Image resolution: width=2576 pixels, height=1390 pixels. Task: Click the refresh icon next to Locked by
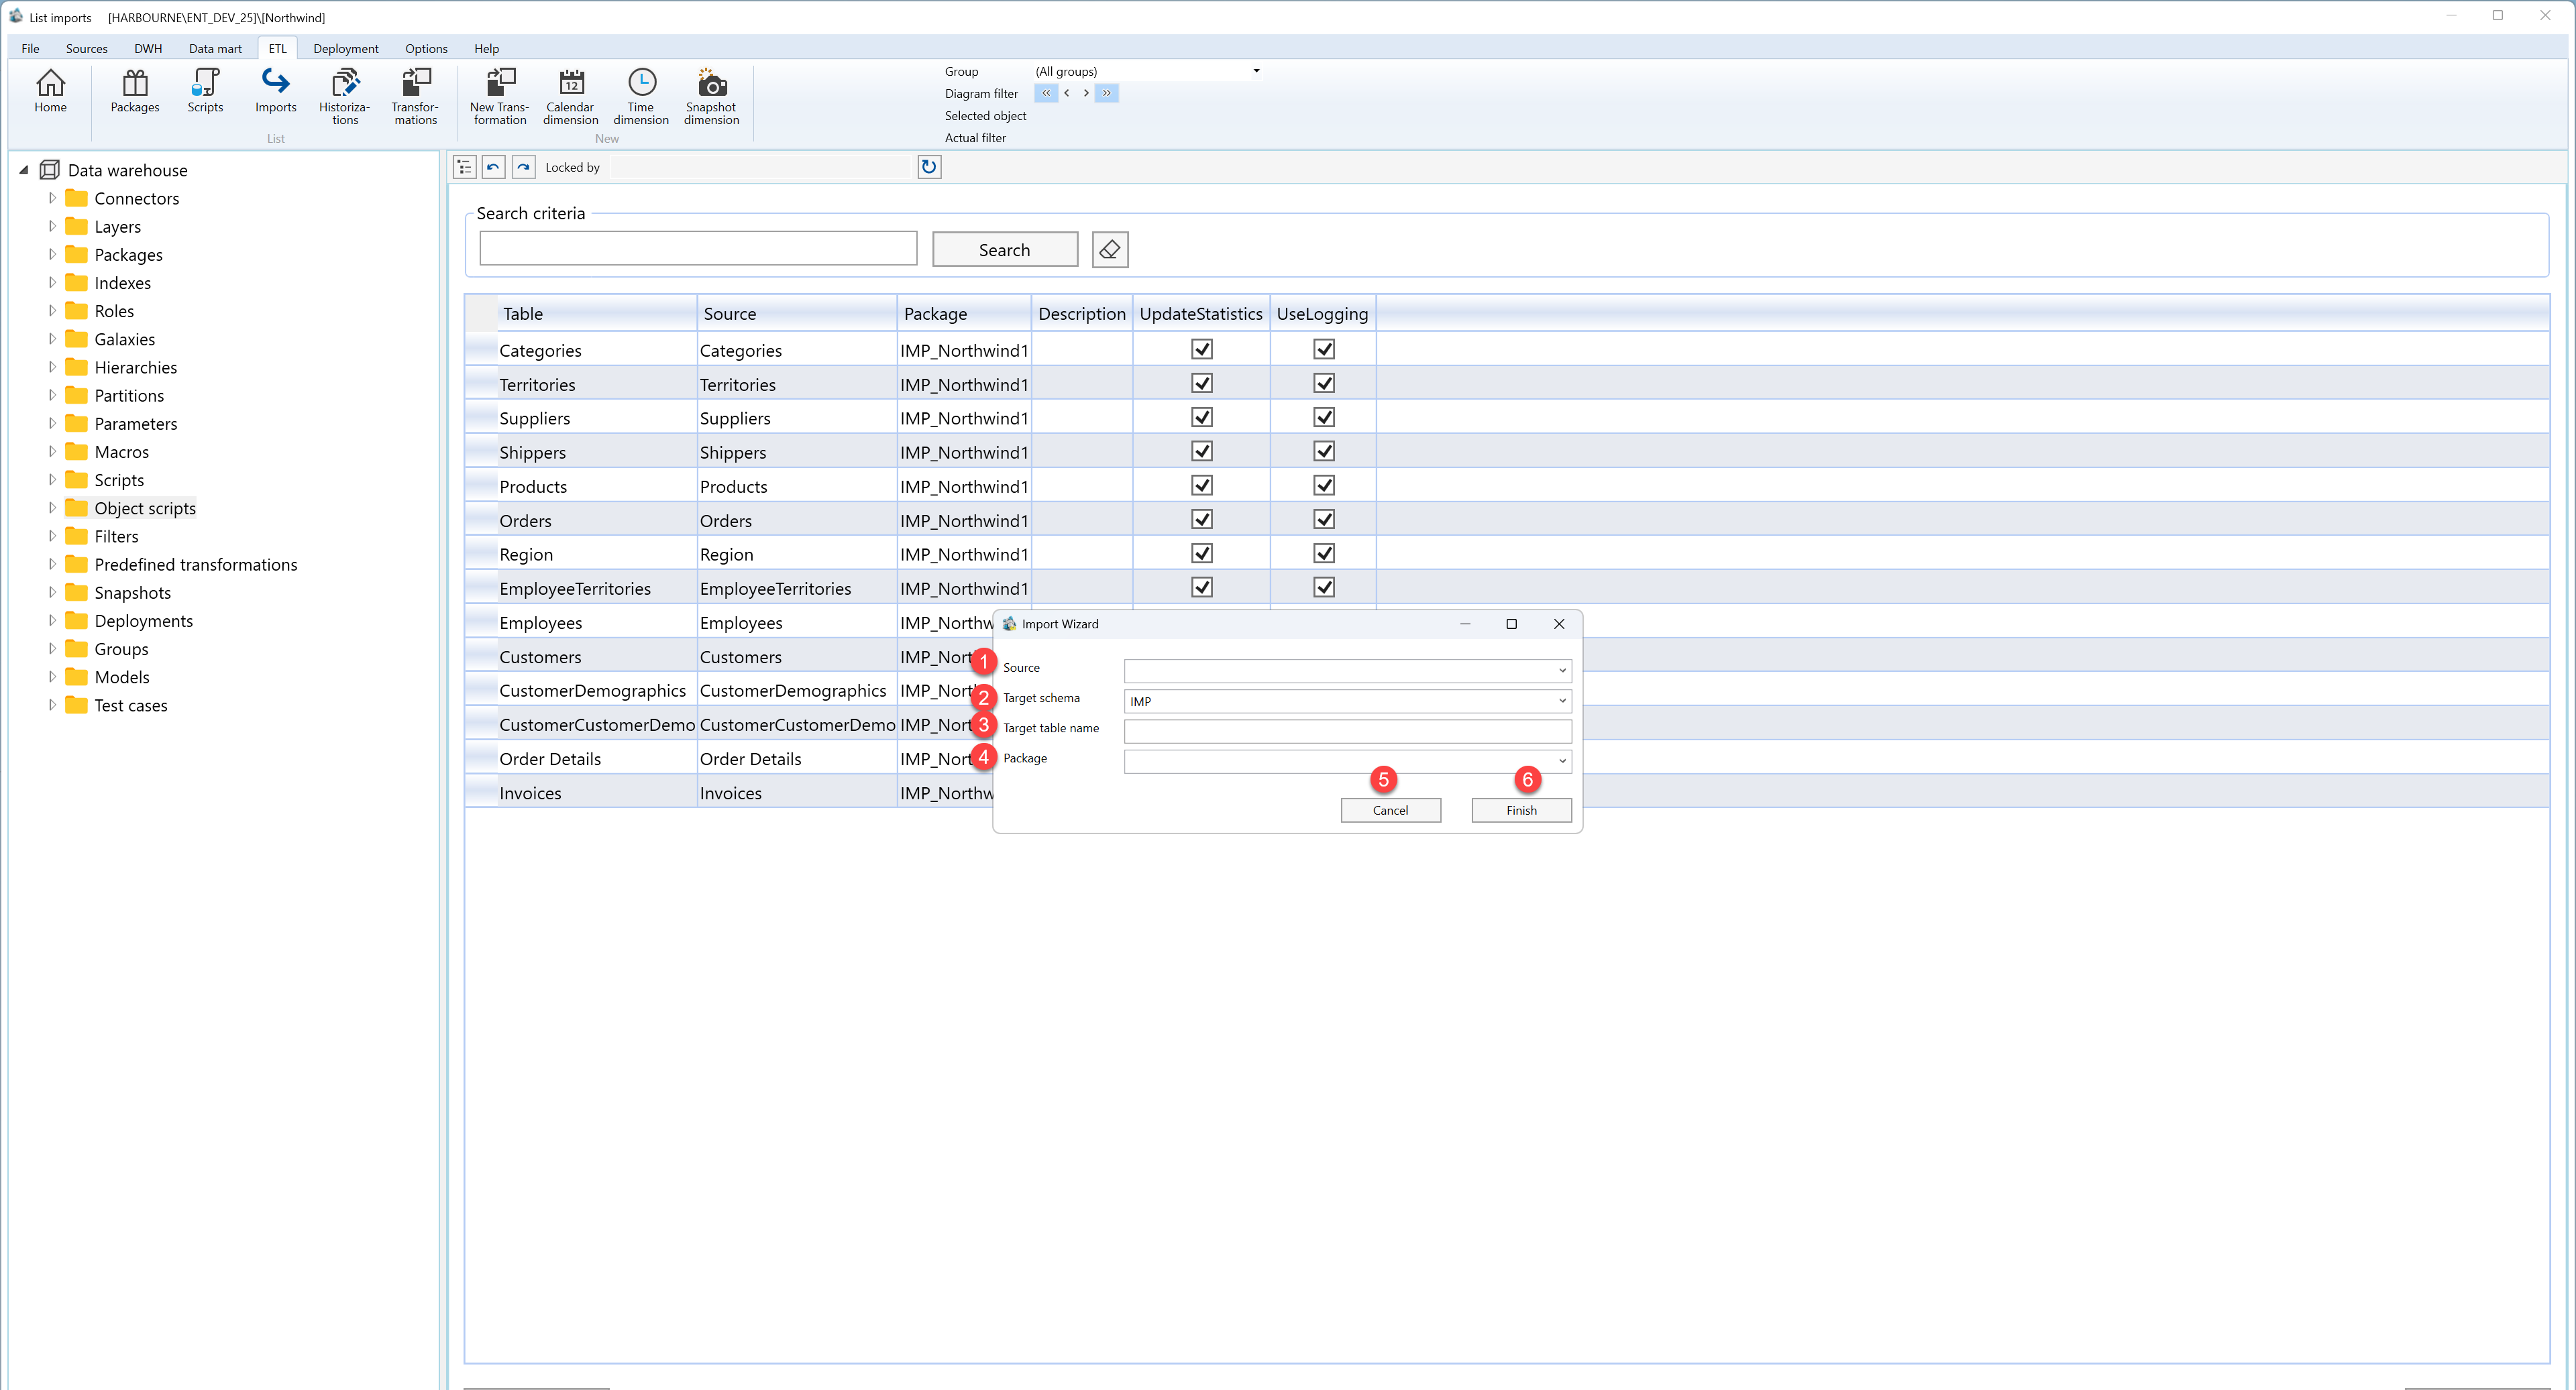929,167
